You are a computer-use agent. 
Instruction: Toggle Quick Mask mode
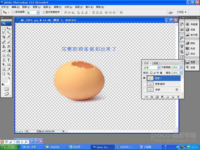tap(7, 89)
